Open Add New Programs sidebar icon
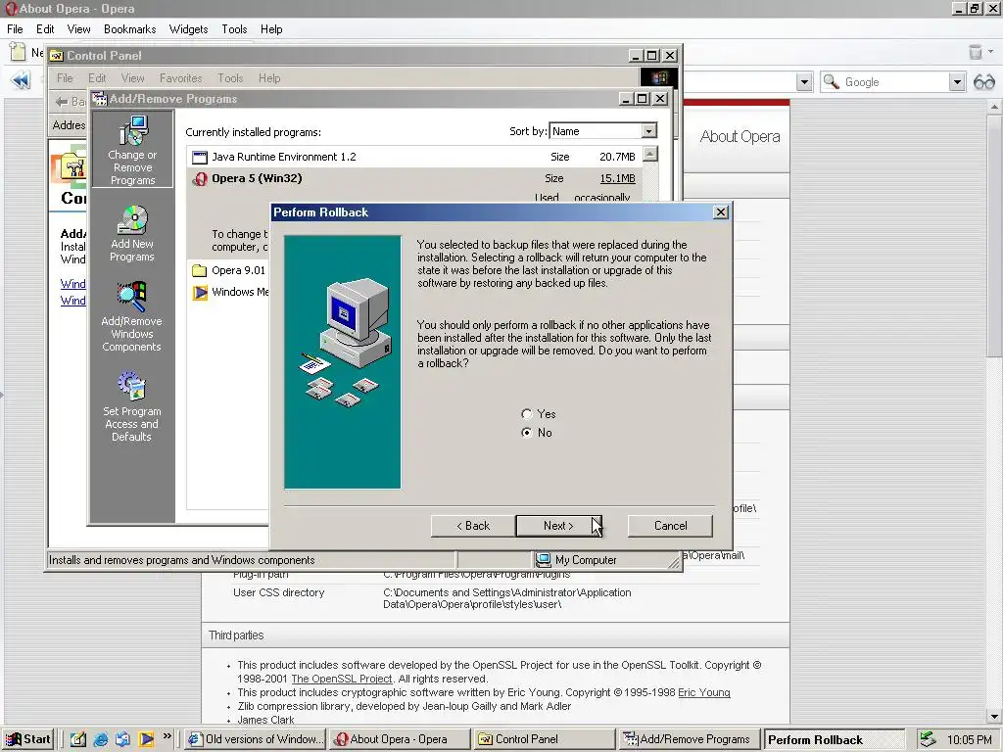The image size is (1003, 752). click(132, 233)
